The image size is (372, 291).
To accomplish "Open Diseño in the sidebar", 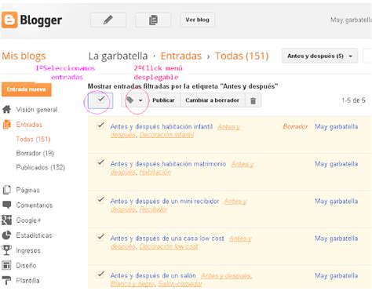I will coord(26,266).
